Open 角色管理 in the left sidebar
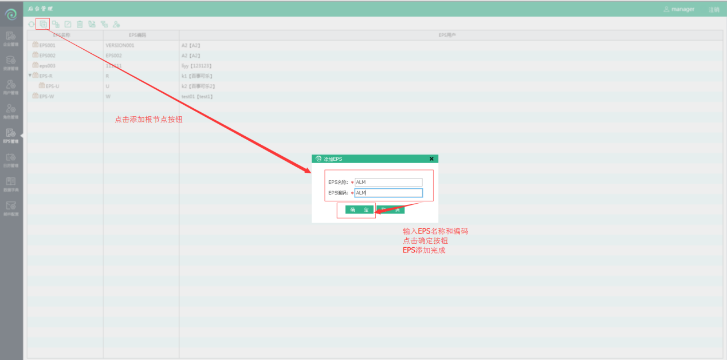The width and height of the screenshot is (727, 360). pos(11,111)
